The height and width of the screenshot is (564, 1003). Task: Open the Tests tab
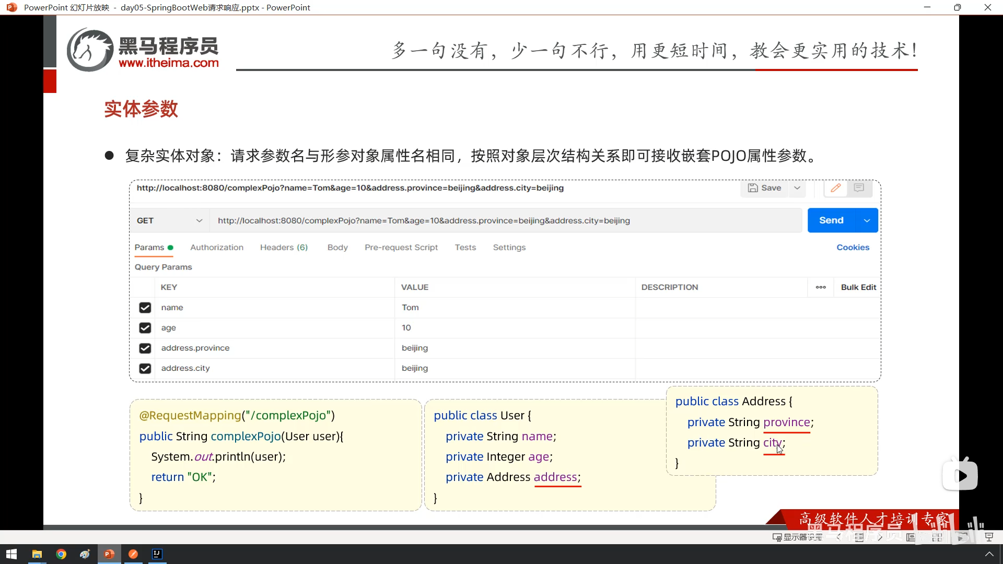[x=465, y=248]
